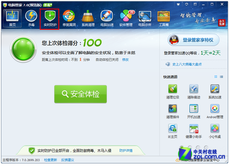Viewport: 230px width, 166px height.
Task: Launch 电脑加速 rocket icon
Action: (107, 18)
